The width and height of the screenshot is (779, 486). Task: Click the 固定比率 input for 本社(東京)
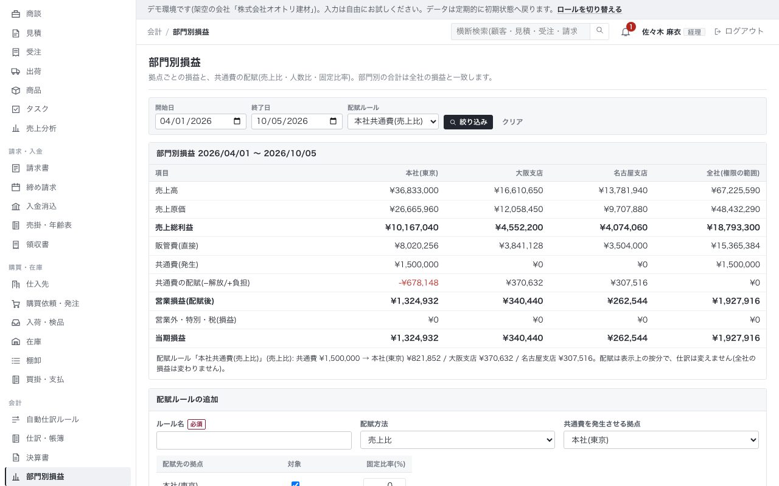coord(385,482)
